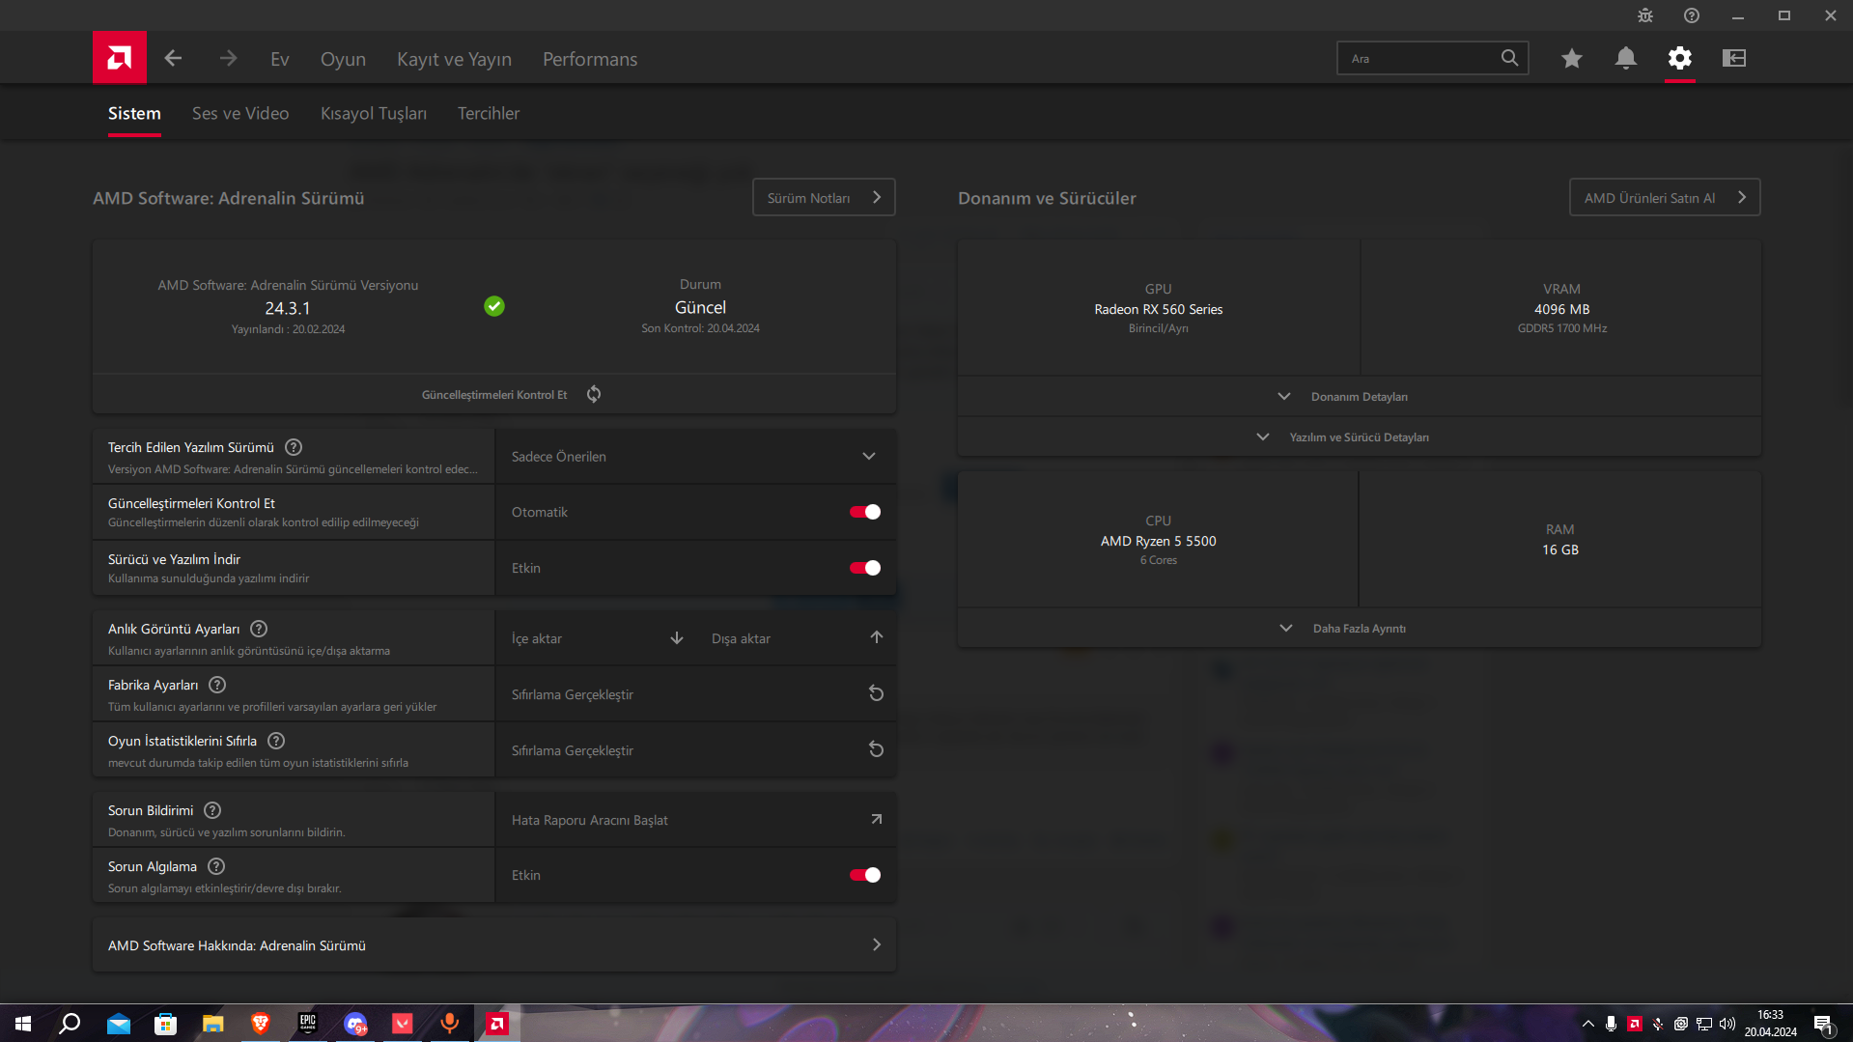Expand Yazılım ve Sürücü Detayları section
1853x1042 pixels.
pyautogui.click(x=1359, y=437)
